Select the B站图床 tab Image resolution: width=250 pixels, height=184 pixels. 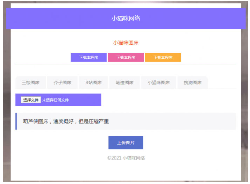(x=94, y=83)
